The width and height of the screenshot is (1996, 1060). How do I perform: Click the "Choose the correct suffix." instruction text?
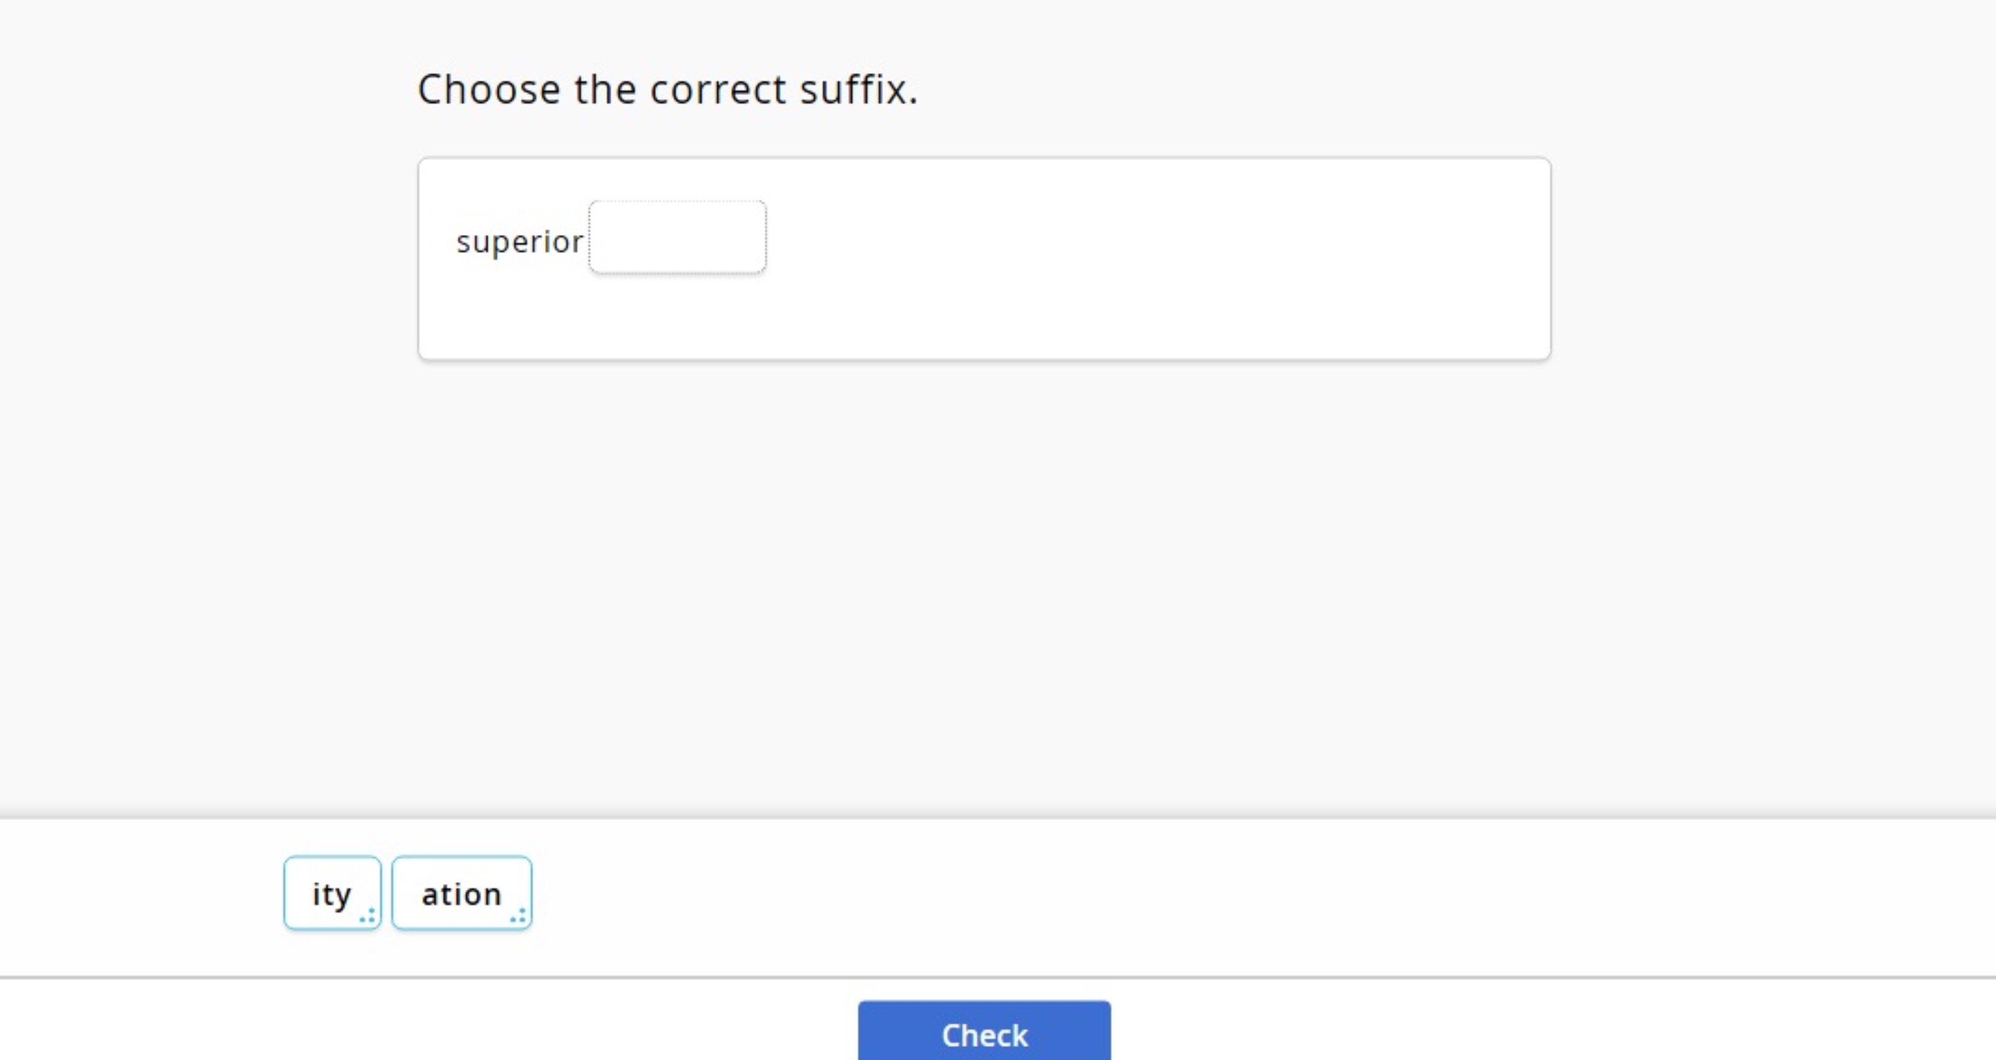coord(667,89)
